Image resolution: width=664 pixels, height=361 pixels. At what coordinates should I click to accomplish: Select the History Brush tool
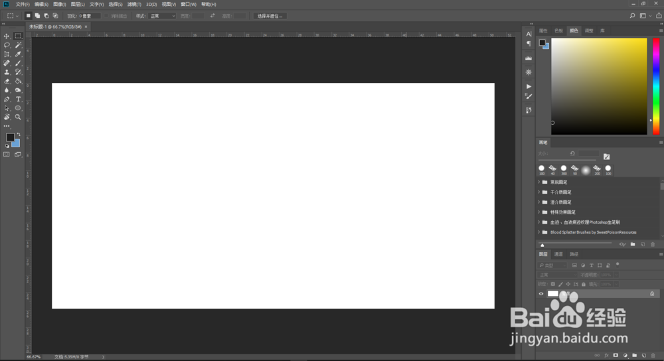click(x=18, y=72)
